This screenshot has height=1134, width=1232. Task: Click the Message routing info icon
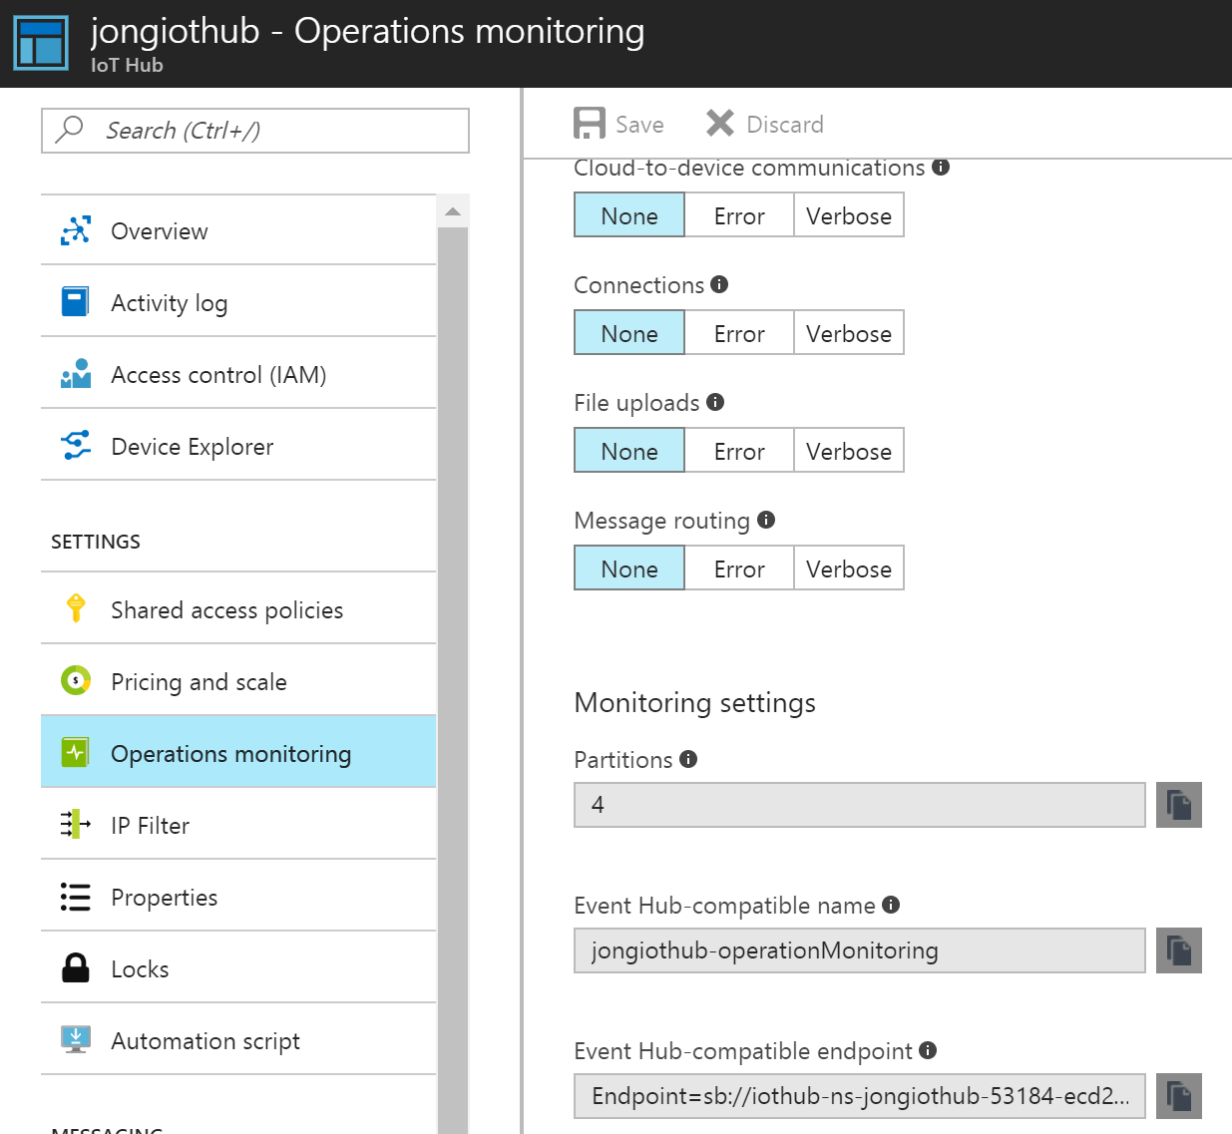(766, 520)
